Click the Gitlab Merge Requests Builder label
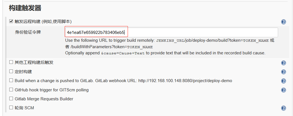This screenshot has width=293, height=116. click(44, 99)
